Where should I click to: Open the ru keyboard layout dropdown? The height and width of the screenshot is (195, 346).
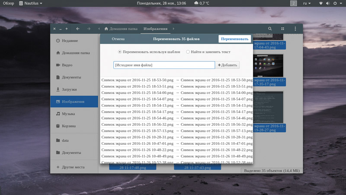(307, 3)
